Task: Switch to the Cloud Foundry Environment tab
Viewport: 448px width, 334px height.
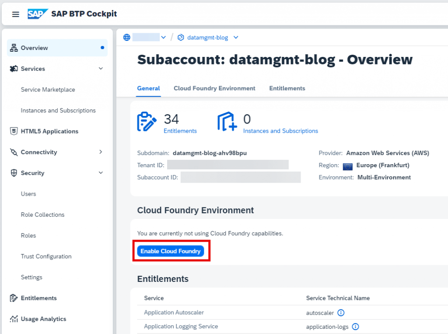Action: [214, 88]
